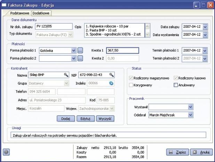This screenshot has width=215, height=162.
Task: Expand Forma płatności 1 dropdown
Action: point(74,51)
